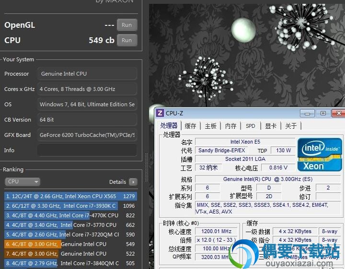The height and width of the screenshot is (269, 345).
Task: Click the OS Windows 7 field
Action: pyautogui.click(x=87, y=104)
